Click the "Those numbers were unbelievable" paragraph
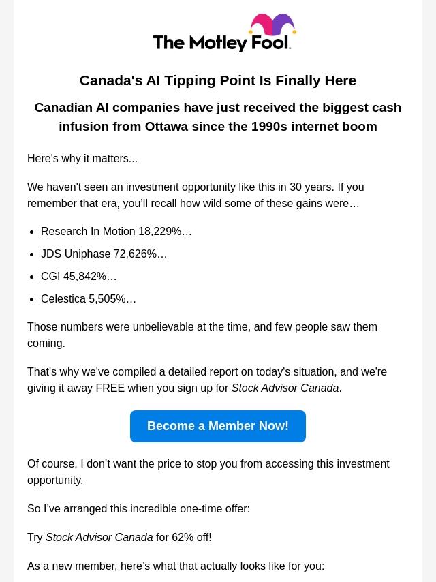The width and height of the screenshot is (436, 582). click(202, 335)
